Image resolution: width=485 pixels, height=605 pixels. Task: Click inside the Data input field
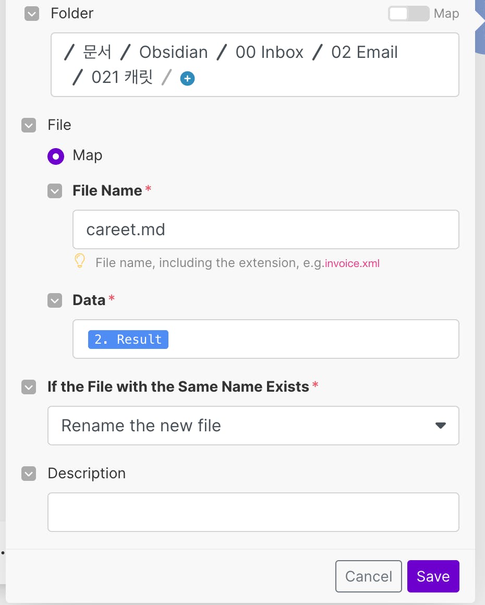(313, 339)
